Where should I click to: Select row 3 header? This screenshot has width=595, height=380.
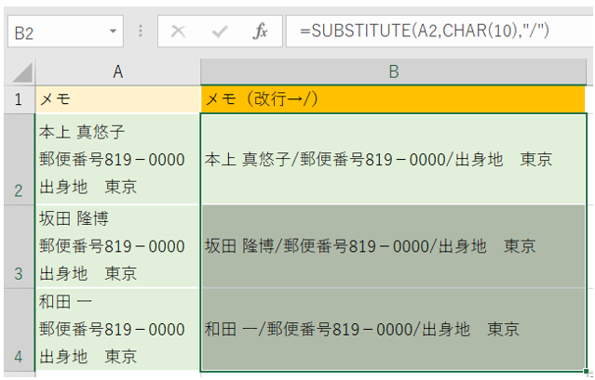(18, 246)
